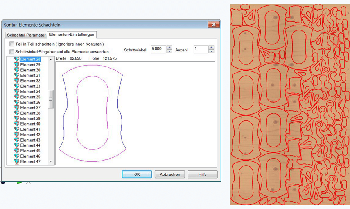Click the nested wood board layout image
350x209 pixels.
290,104
